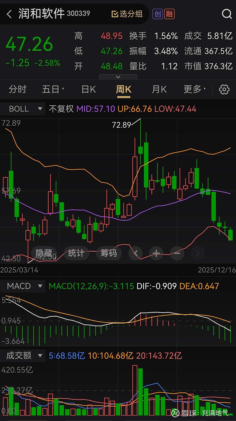Click the left chevron to pan chart back
This screenshot has height=421, width=236.
point(135,253)
